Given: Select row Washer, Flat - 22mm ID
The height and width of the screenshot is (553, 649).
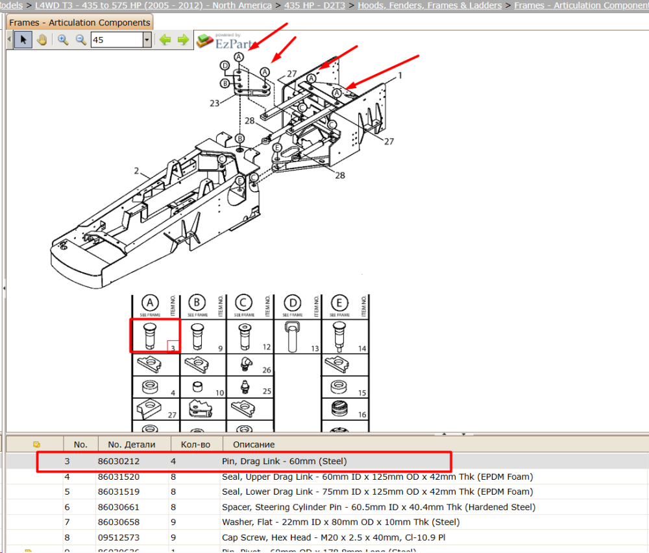Looking at the screenshot, I should click(x=327, y=523).
